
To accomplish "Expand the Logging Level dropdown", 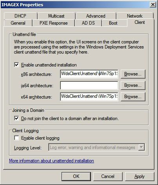I will pyautogui.click(x=142, y=147).
